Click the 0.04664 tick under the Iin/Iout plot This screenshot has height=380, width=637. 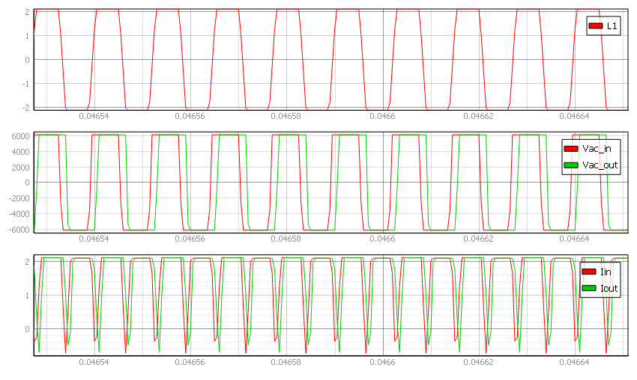point(575,361)
